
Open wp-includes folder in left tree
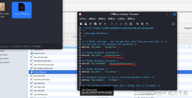pos(5,62)
